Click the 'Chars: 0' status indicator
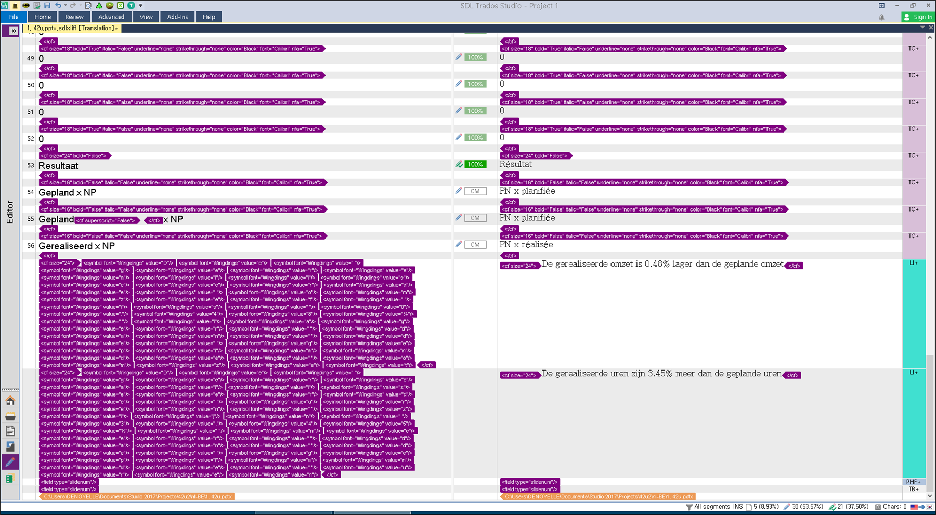936x515 pixels. (x=890, y=507)
